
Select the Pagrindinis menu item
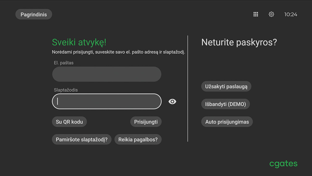34,14
